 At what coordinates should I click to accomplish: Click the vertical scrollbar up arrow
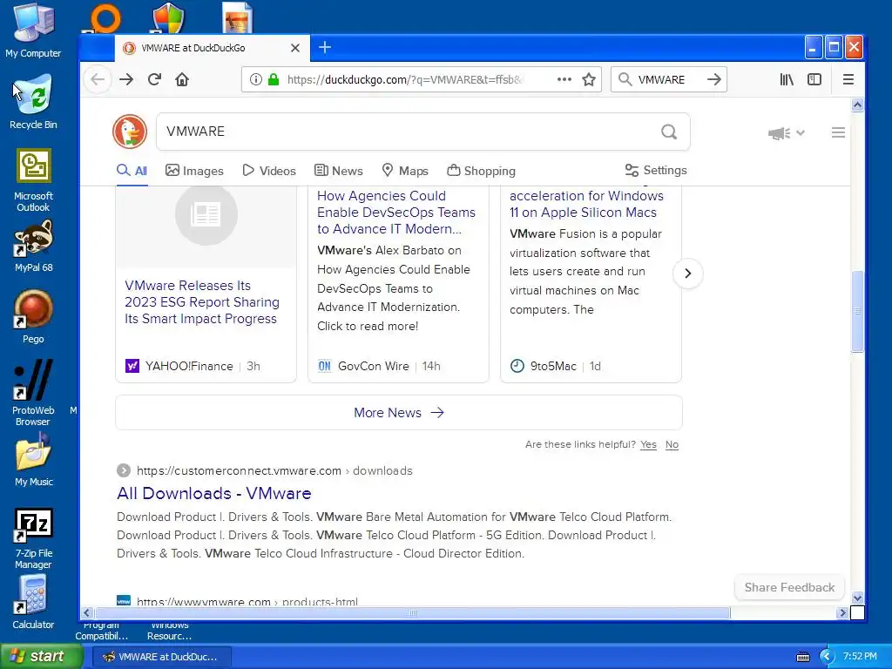[857, 105]
